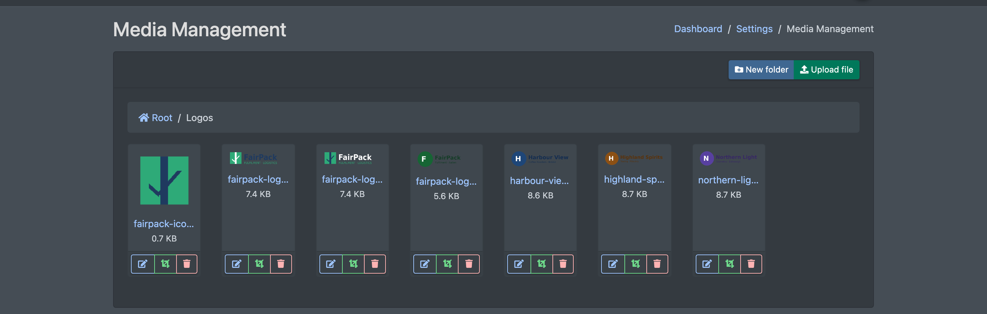This screenshot has height=314, width=987.
Task: Edit the fairpack-ico... file
Action: tap(143, 264)
